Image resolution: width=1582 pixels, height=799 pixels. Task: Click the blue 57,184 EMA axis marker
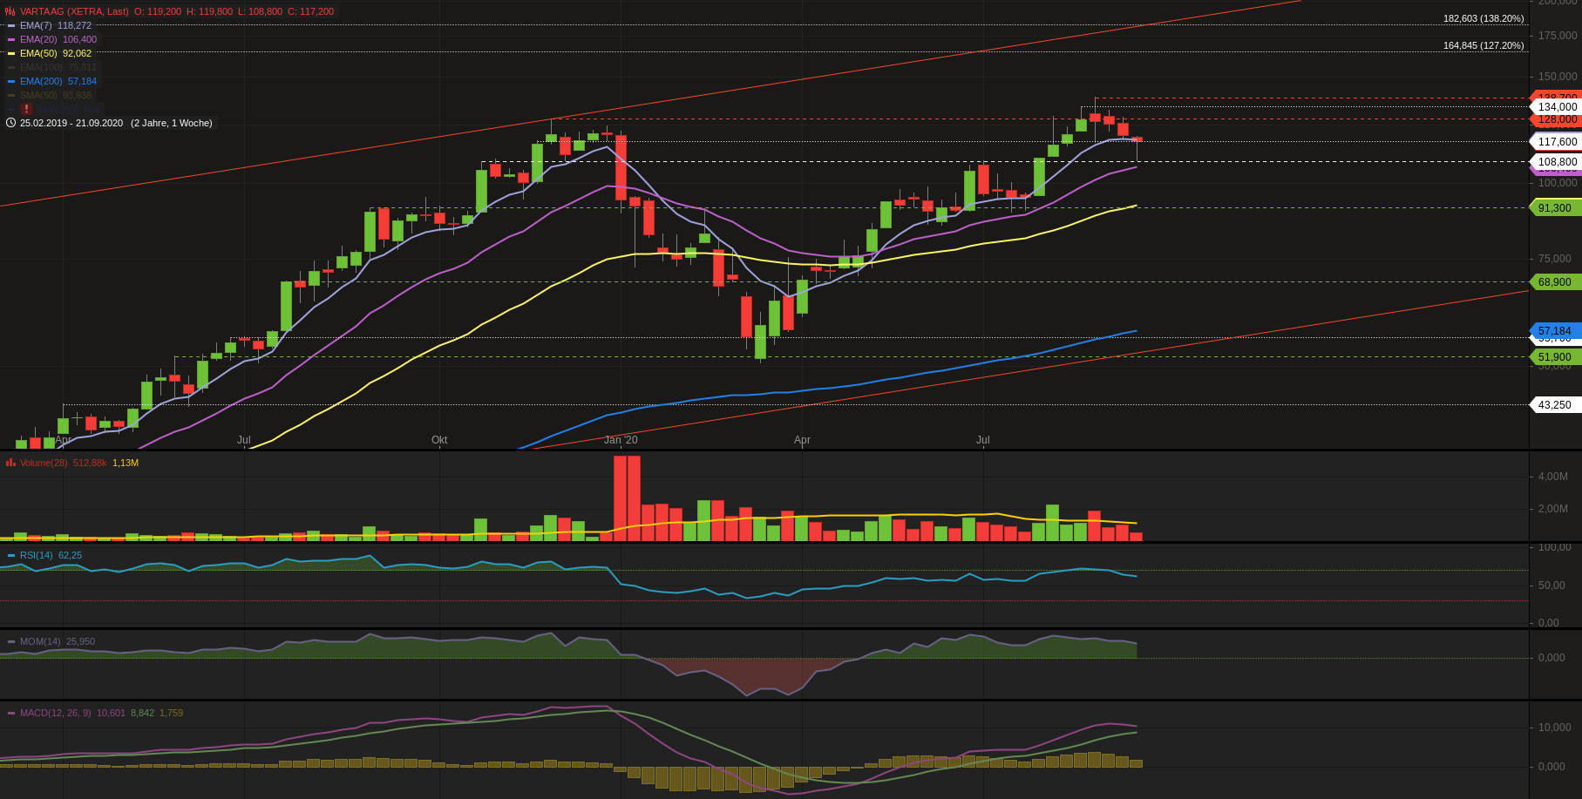[x=1556, y=331]
